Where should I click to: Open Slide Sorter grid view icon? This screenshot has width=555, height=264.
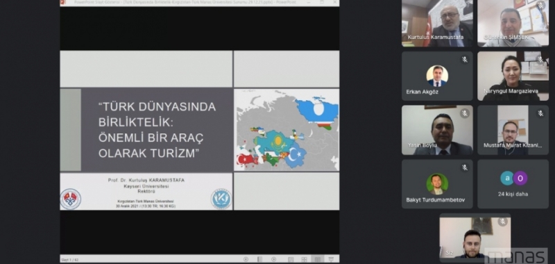pyautogui.click(x=304, y=259)
